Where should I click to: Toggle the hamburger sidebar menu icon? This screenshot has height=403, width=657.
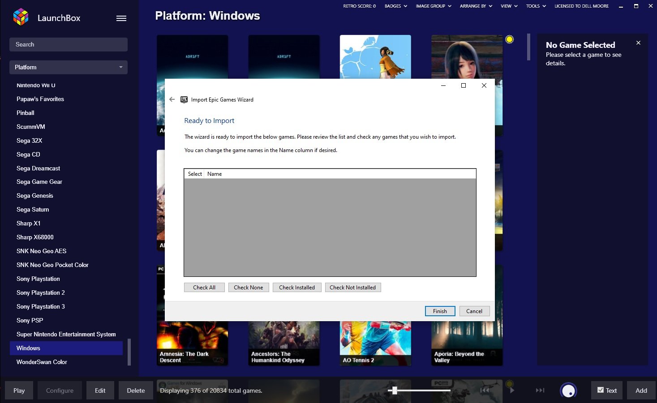[121, 18]
